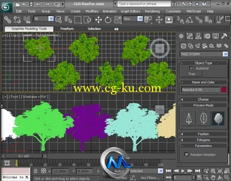This screenshot has height=181, width=231.
Task: Collapse the Parameters rollout
Action: (x=203, y=146)
